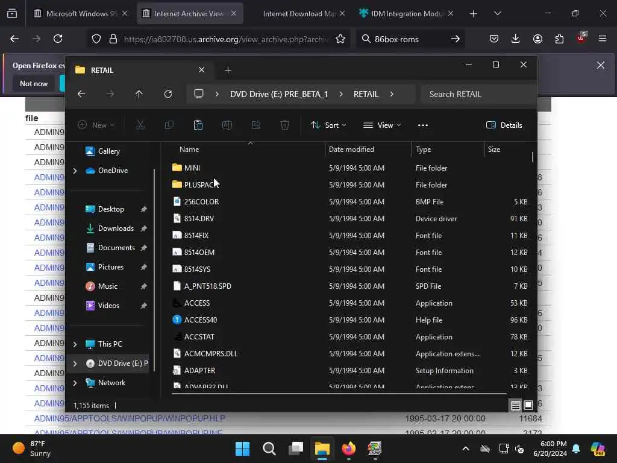Click the Delete trash icon
Screen dimensions: 617x463
[285, 125]
